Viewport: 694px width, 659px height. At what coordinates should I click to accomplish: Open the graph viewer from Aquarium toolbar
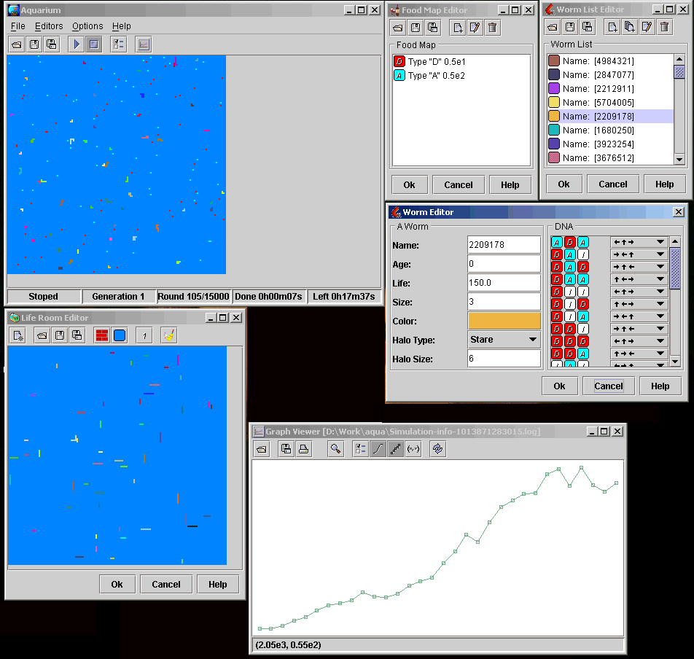point(144,44)
